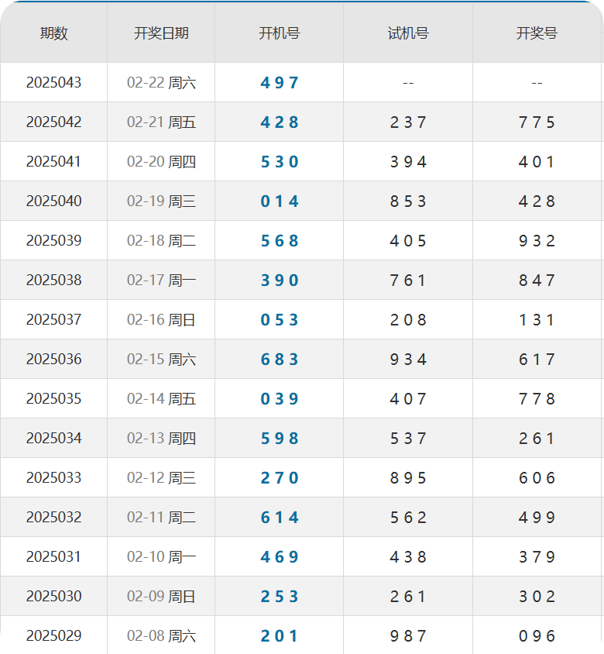Select issue number 2025042
Image resolution: width=604 pixels, height=654 pixels.
click(x=53, y=122)
